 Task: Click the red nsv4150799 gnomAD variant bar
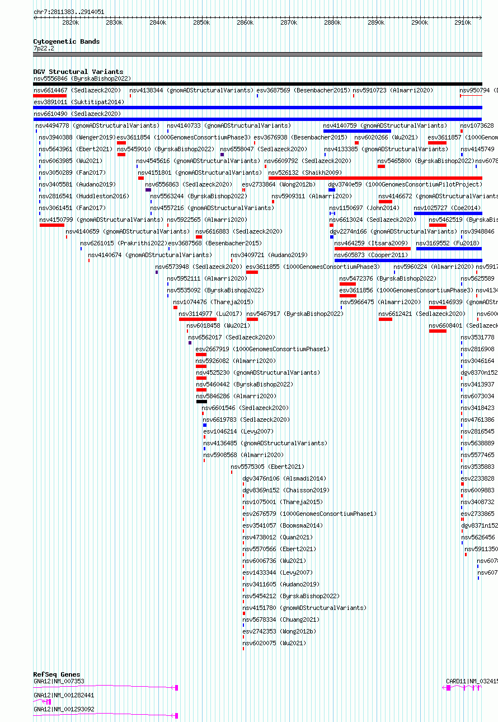[x=52, y=225]
